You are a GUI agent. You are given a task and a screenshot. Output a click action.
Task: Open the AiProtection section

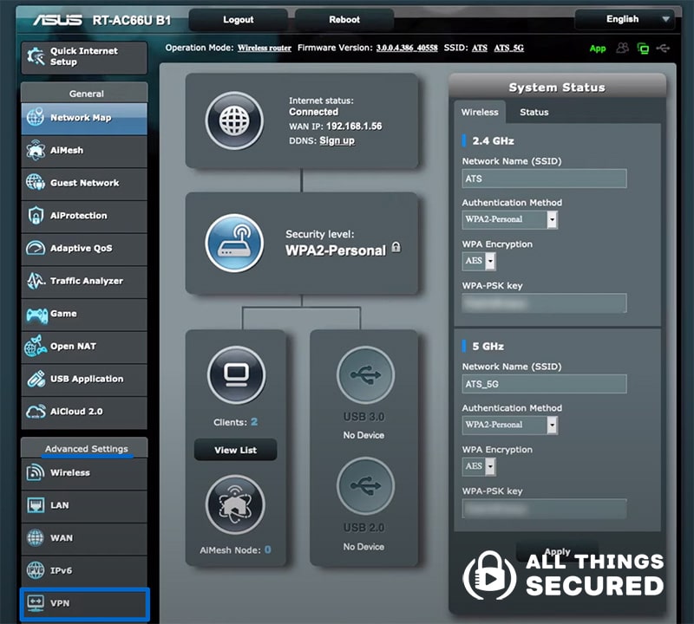coord(83,216)
